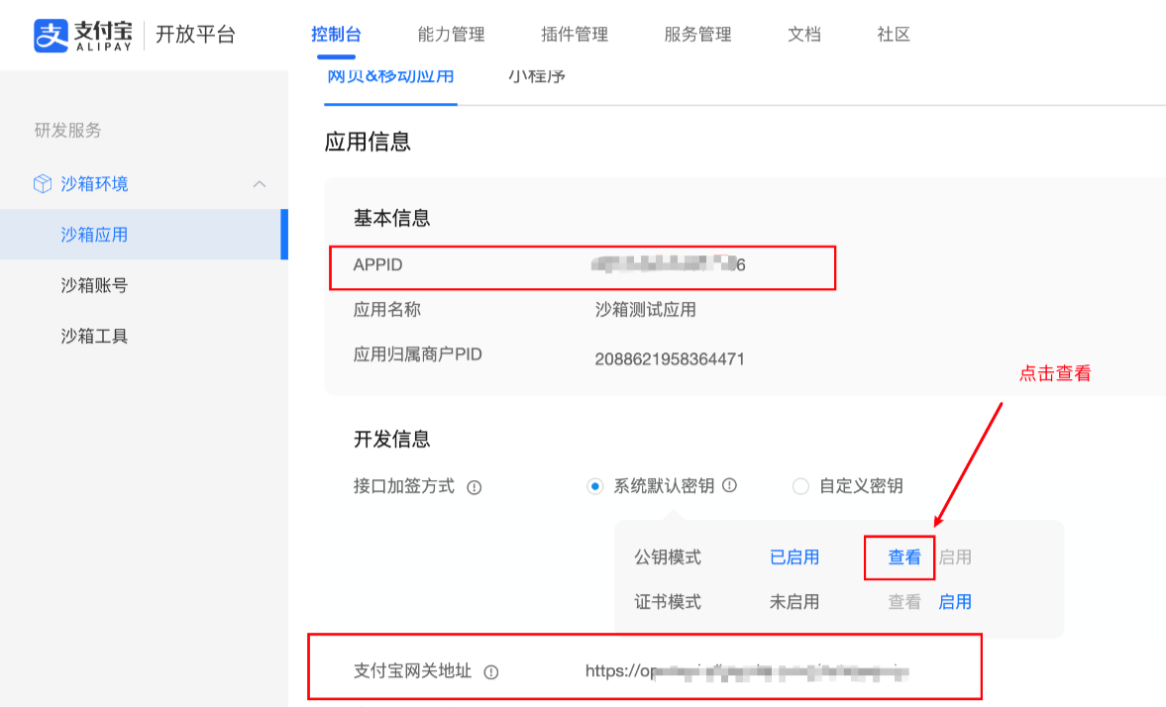The height and width of the screenshot is (707, 1166).
Task: Switch to the 小程序 tab
Action: pos(537,77)
